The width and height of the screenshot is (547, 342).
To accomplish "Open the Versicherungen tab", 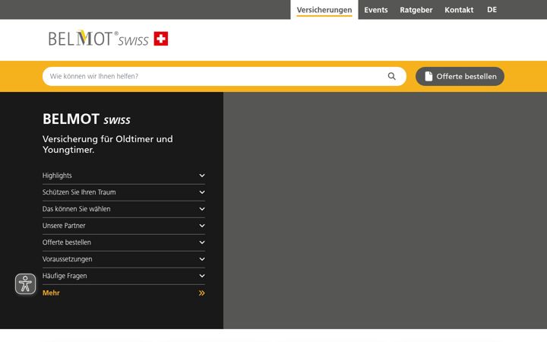I will pyautogui.click(x=324, y=10).
